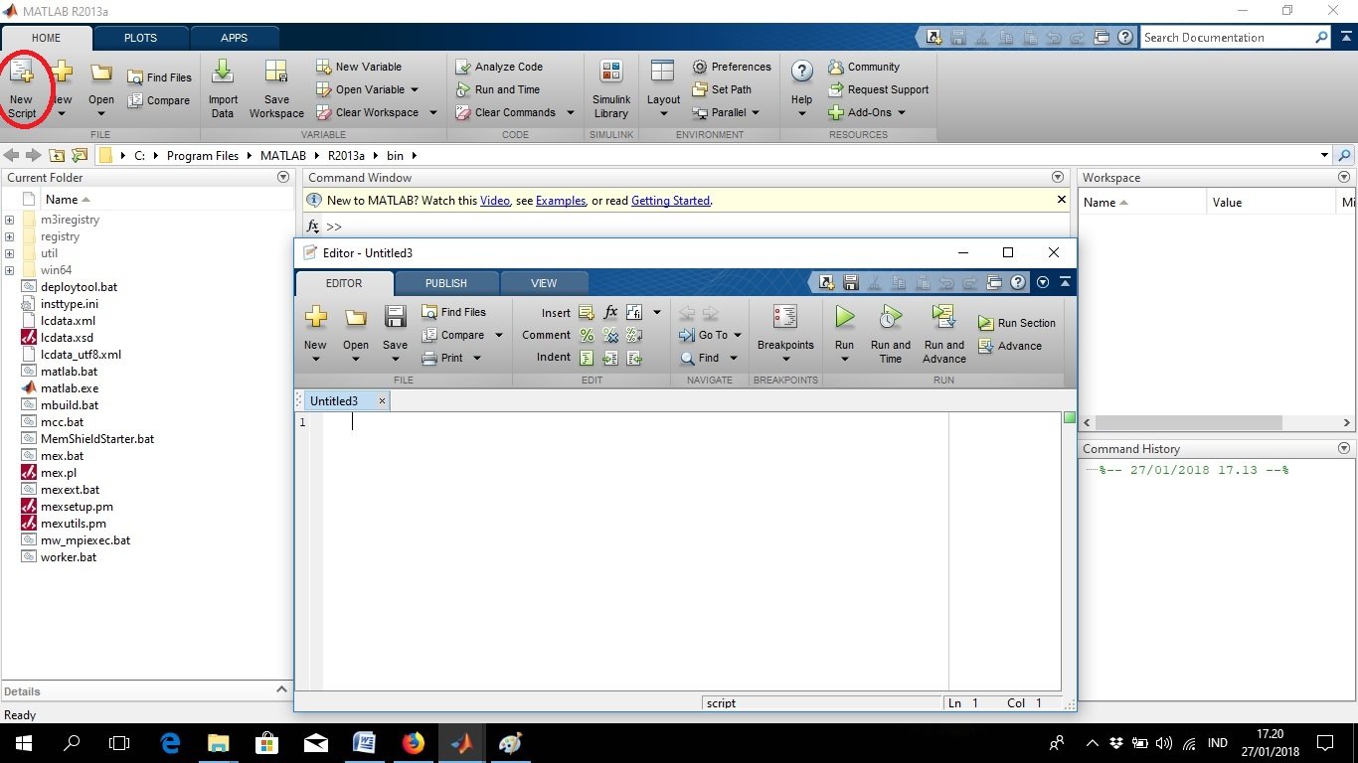This screenshot has width=1358, height=763.
Task: Click the up-one-folder icon in address bar
Action: [x=57, y=155]
